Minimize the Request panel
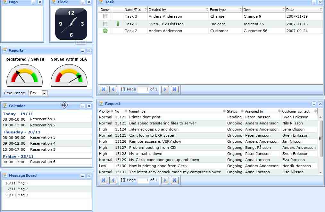Viewport: 325px width, 212px height. 314,104
